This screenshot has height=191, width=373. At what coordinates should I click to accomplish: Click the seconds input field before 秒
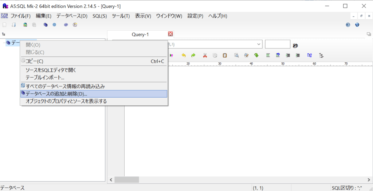point(278,44)
